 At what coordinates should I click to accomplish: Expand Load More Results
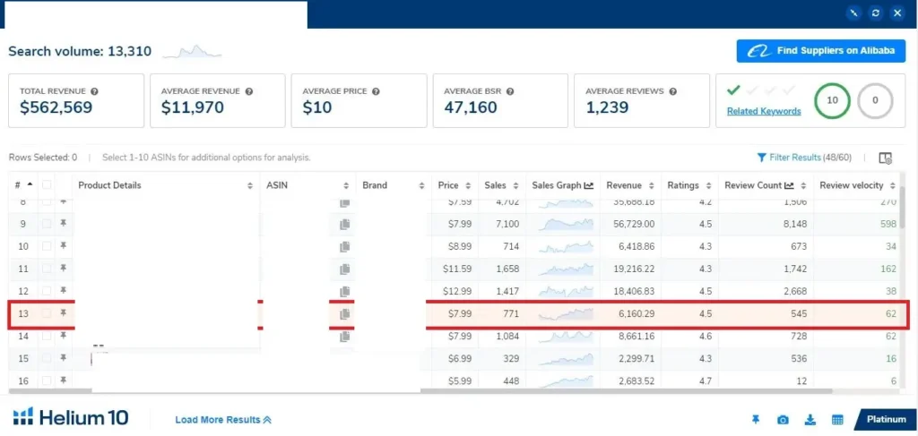click(222, 420)
